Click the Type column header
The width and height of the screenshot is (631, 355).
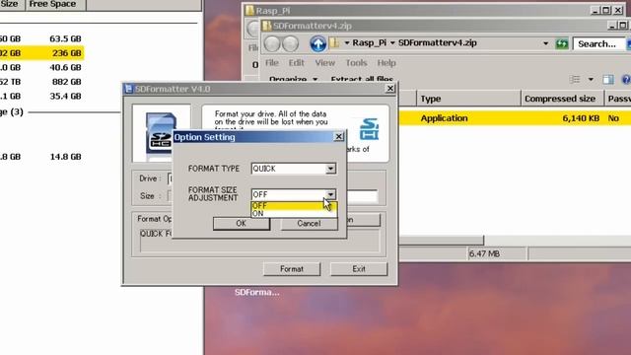click(468, 99)
